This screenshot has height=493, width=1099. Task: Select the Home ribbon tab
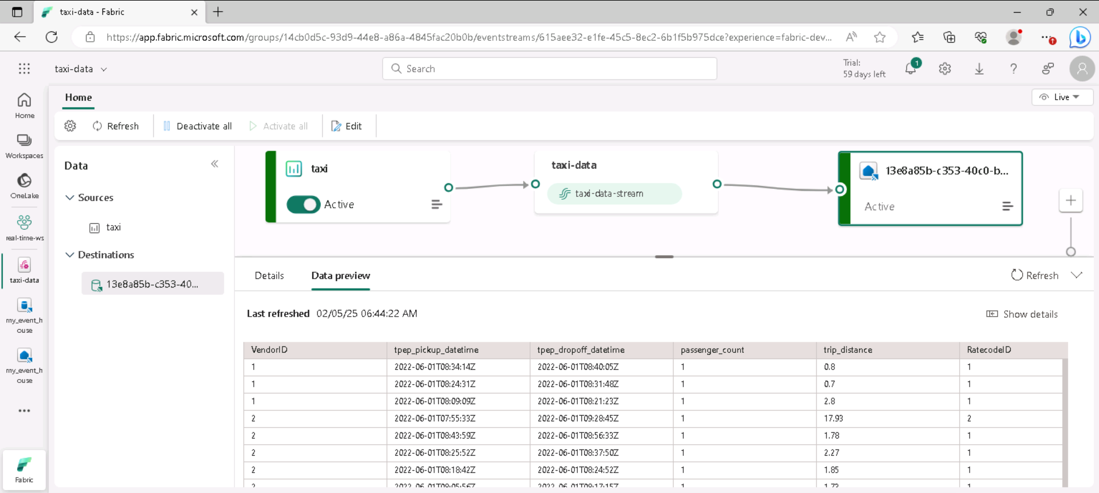tap(78, 97)
